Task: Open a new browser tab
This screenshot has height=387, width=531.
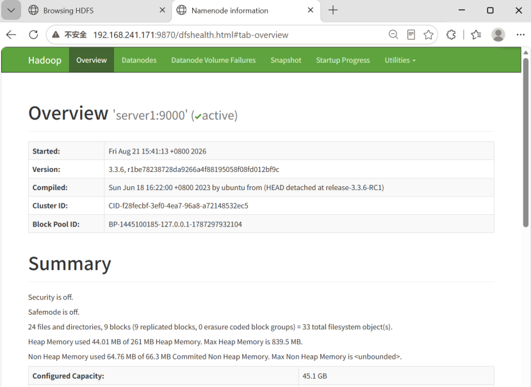Action: tap(333, 10)
